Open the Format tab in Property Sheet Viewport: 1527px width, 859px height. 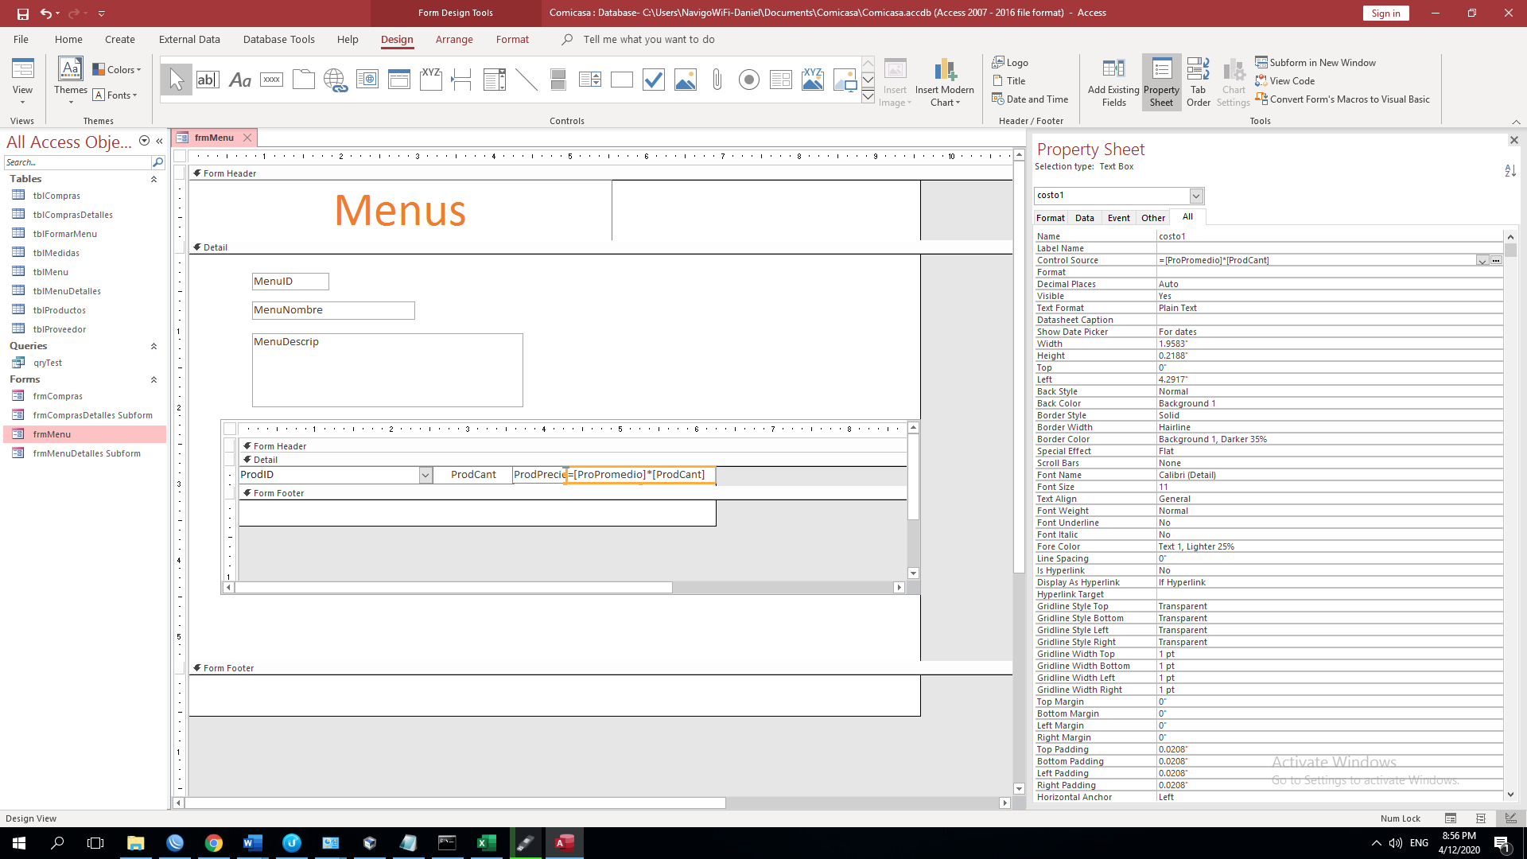1051,218
